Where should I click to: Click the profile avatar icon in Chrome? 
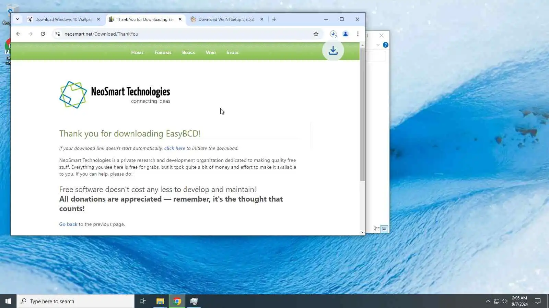346,34
